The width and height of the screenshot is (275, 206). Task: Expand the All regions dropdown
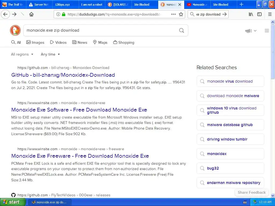(x=22, y=54)
